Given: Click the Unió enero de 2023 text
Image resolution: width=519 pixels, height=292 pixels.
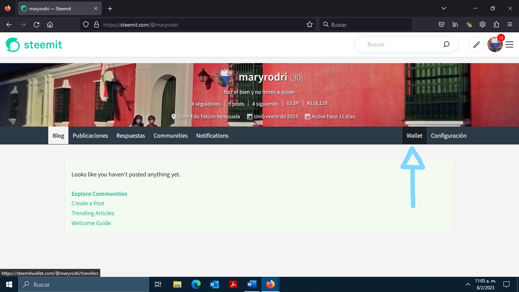Looking at the screenshot, I should click(x=276, y=117).
